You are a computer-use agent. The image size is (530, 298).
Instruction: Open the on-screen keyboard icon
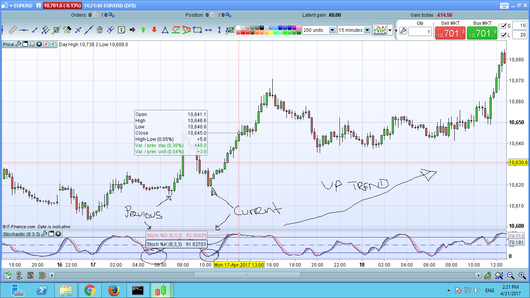(x=504, y=5)
